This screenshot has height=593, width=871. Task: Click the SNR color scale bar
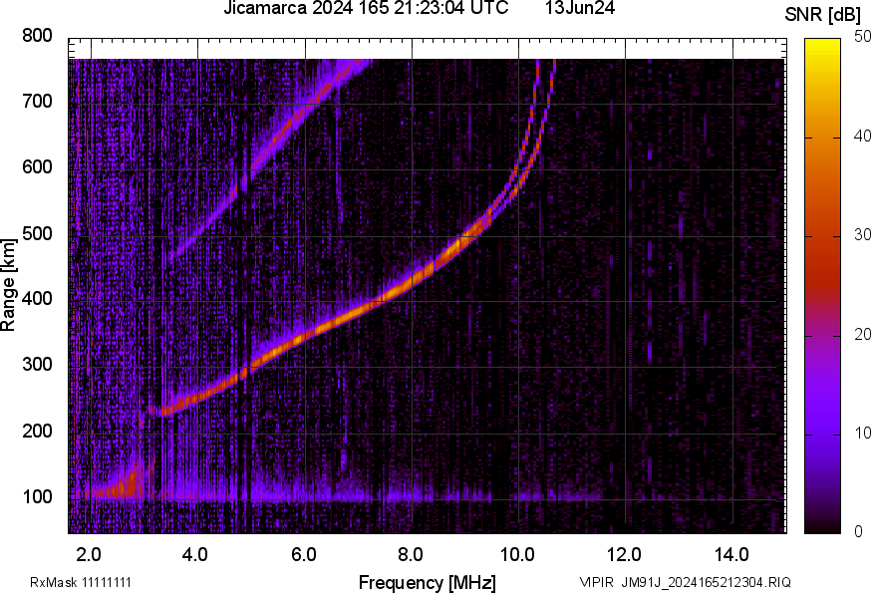click(x=823, y=286)
